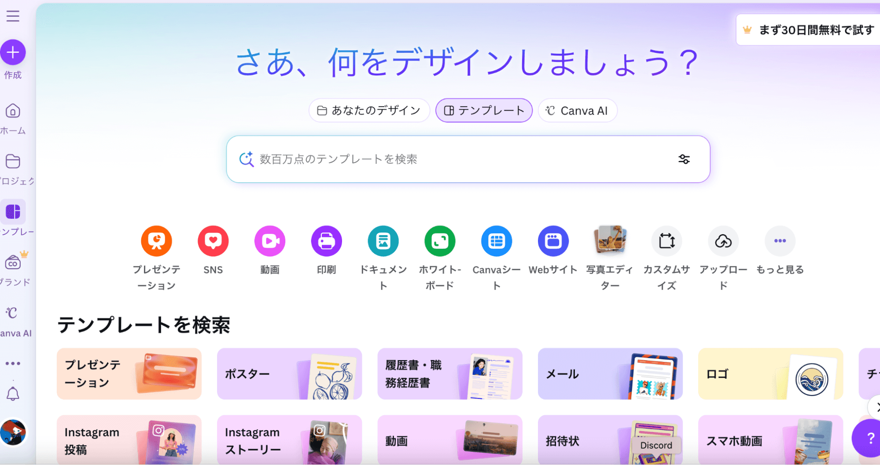The width and height of the screenshot is (880, 465).
Task: Open search filter options slider icon
Action: [684, 159]
